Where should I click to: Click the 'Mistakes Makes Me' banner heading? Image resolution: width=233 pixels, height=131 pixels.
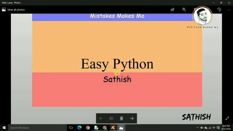[117, 16]
